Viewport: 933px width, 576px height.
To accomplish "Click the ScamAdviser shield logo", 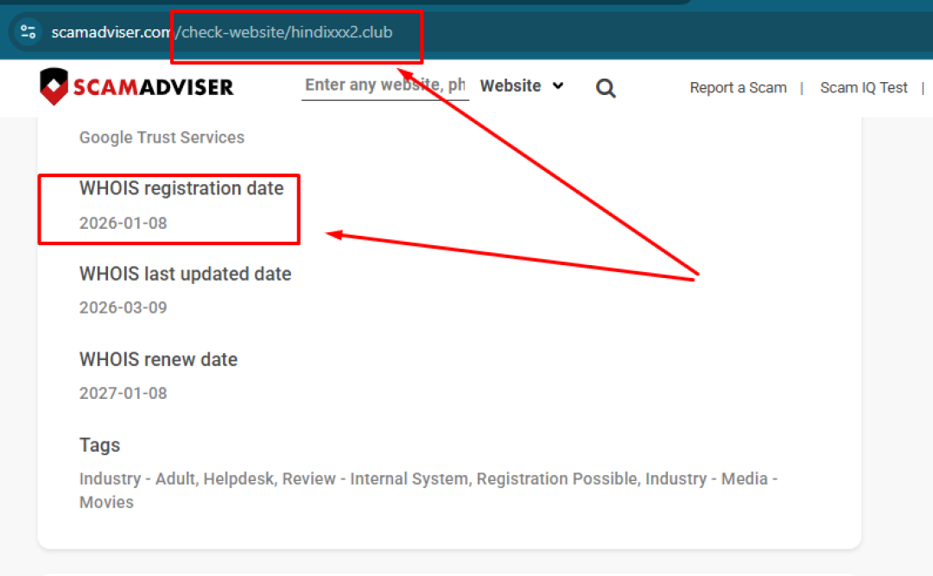I will point(54,87).
